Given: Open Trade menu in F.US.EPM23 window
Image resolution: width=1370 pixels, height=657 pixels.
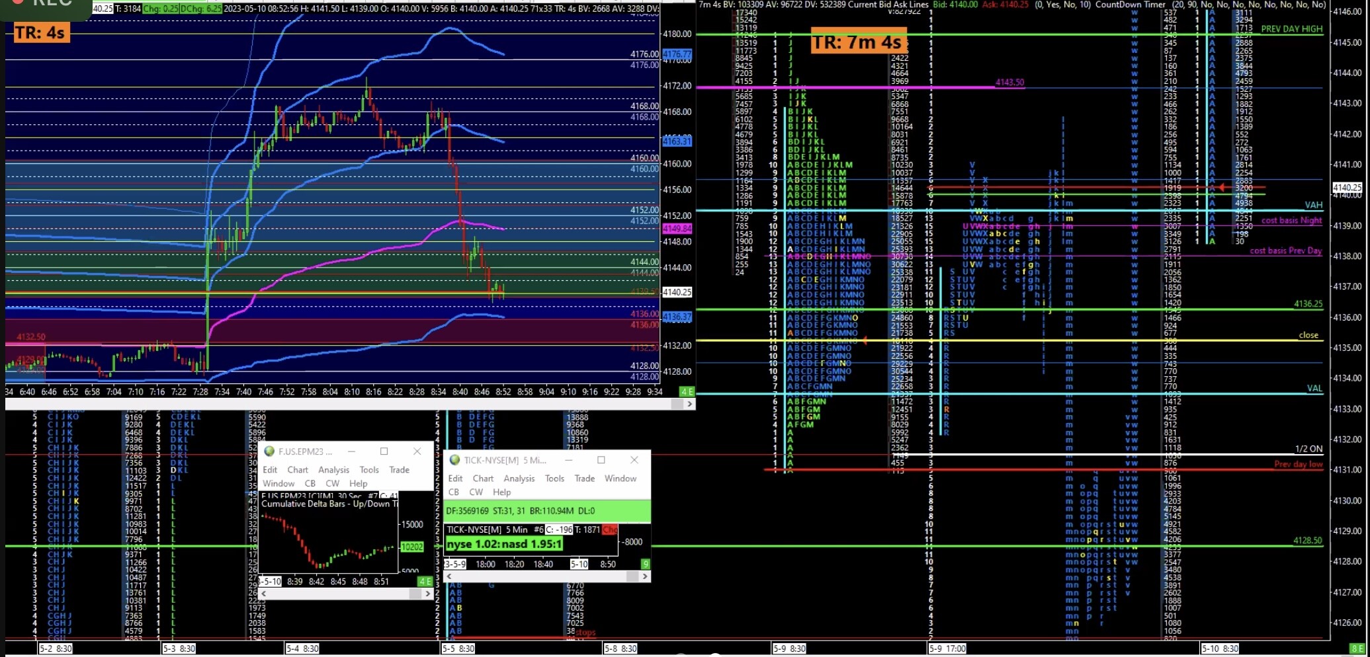Looking at the screenshot, I should [x=399, y=470].
